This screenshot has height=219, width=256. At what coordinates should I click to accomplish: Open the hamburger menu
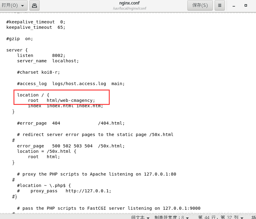click(x=220, y=5)
